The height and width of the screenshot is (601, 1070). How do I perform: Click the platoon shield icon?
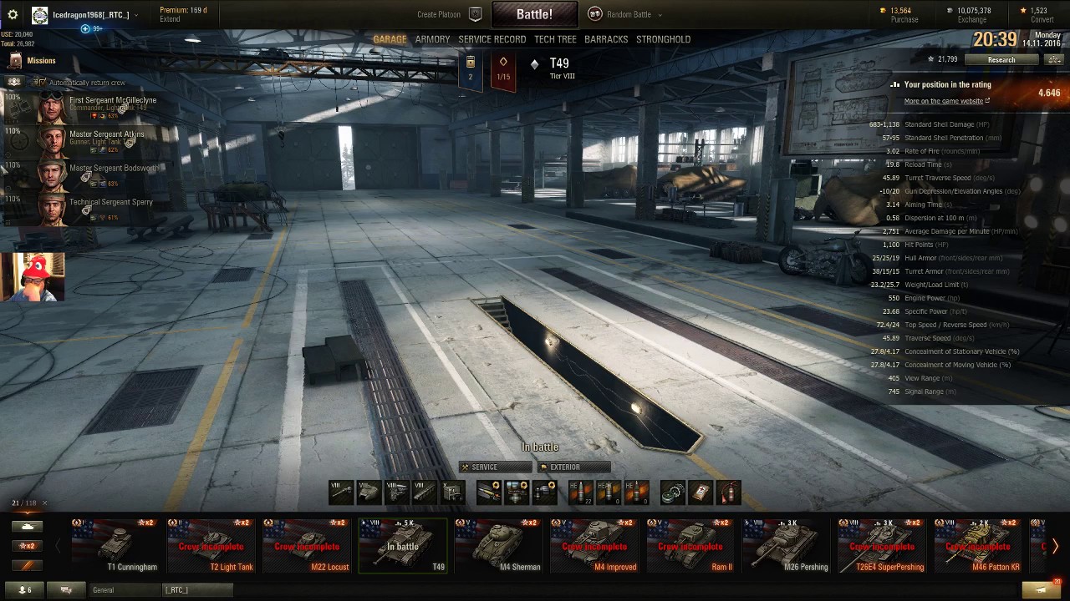[475, 14]
